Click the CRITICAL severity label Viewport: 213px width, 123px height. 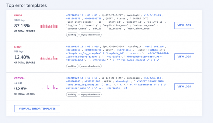(x=19, y=78)
